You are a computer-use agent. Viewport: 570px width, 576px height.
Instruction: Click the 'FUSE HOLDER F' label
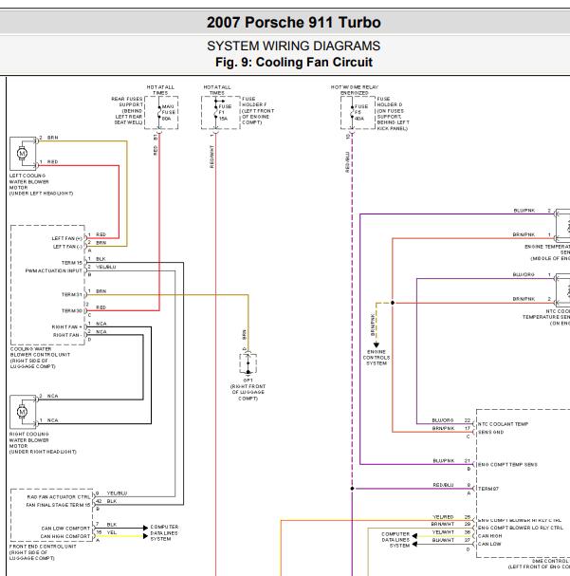[x=258, y=111]
